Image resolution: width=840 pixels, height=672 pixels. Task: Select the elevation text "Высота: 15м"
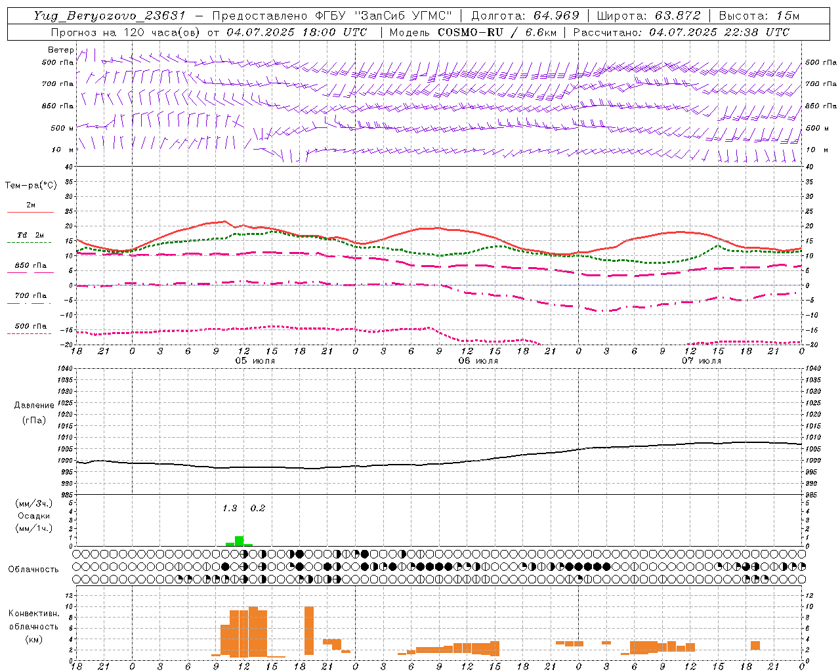click(759, 16)
